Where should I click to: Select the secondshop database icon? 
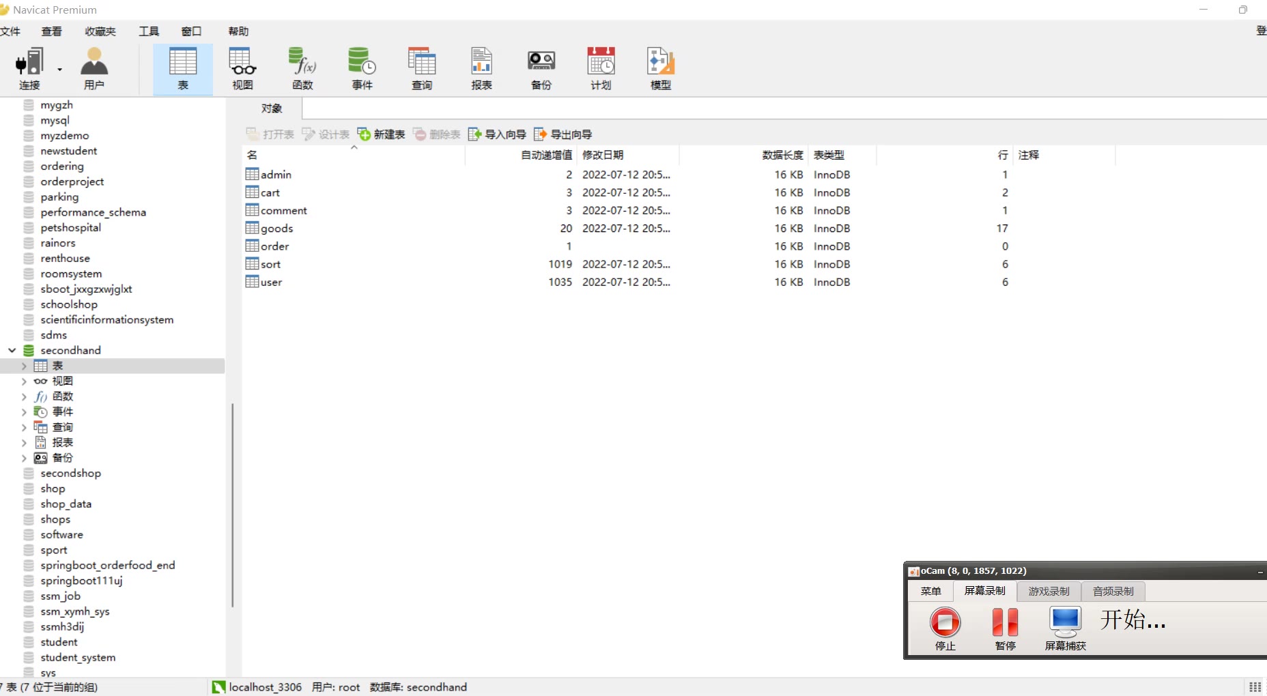tap(29, 473)
